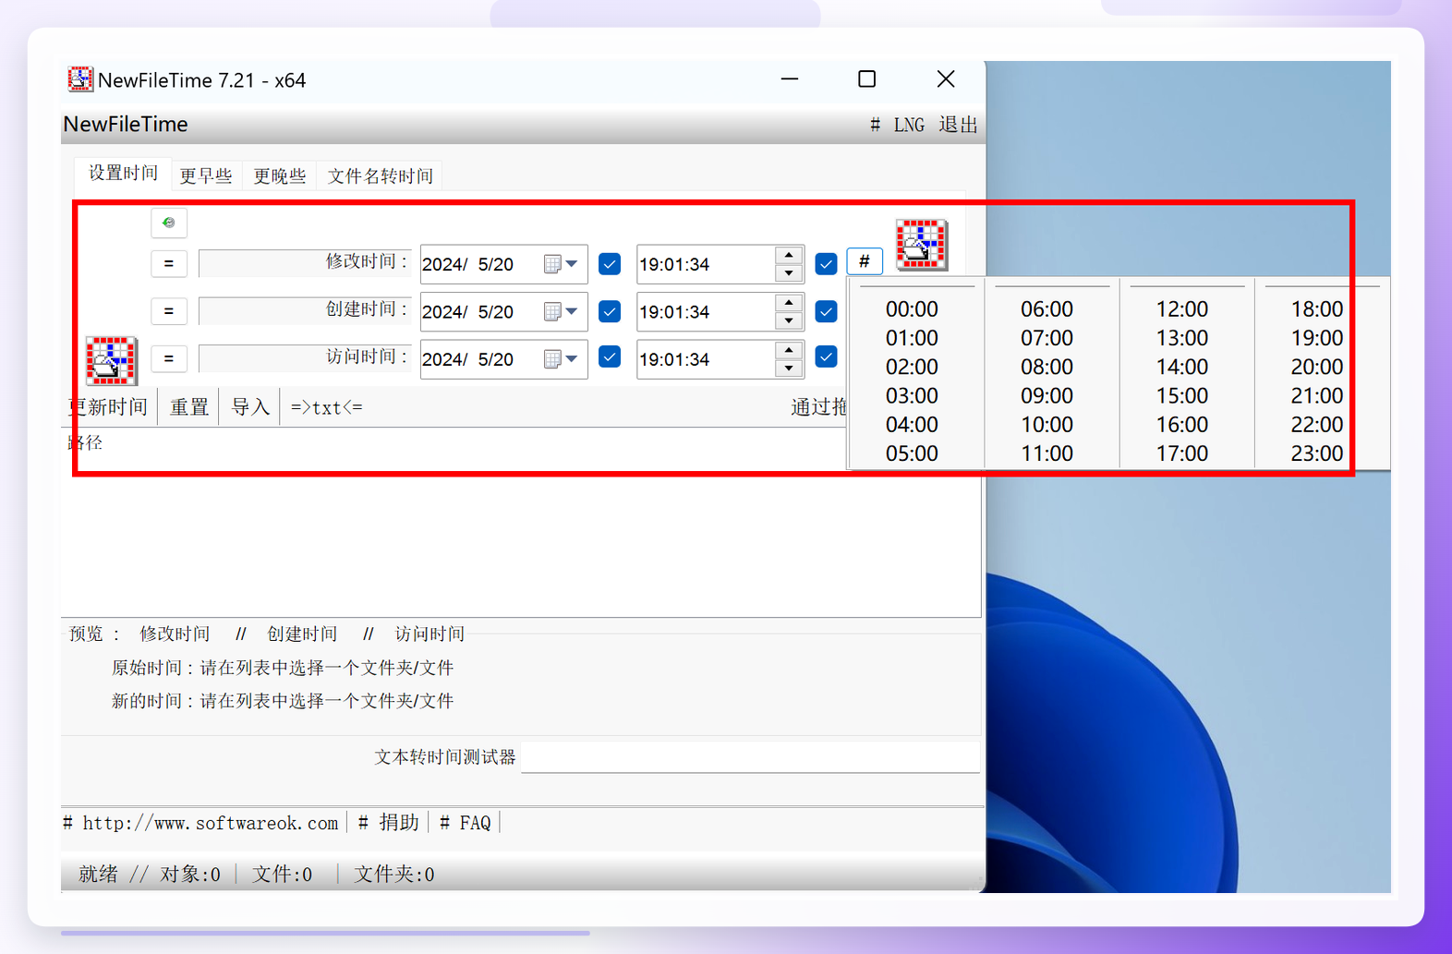This screenshot has width=1452, height=954.
Task: Decrease the 创建时间 time with down arrow
Action: click(x=789, y=321)
